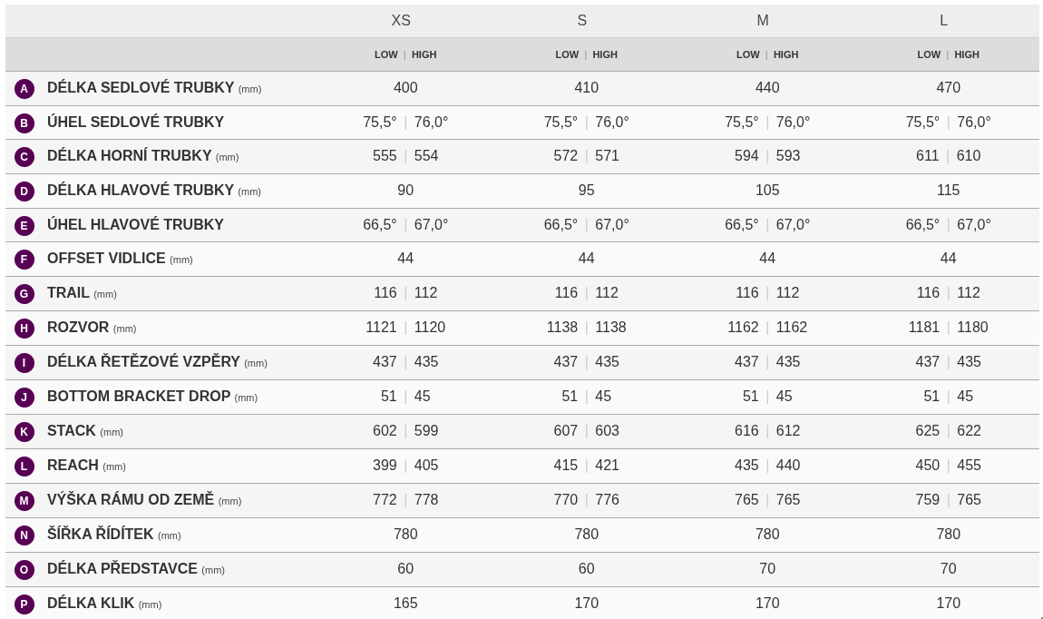Click the purple C circle badge
Image resolution: width=1043 pixels, height=619 pixels.
[24, 157]
